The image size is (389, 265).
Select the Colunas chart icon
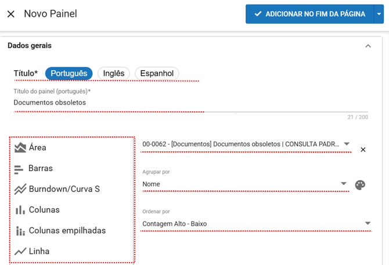tap(20, 210)
